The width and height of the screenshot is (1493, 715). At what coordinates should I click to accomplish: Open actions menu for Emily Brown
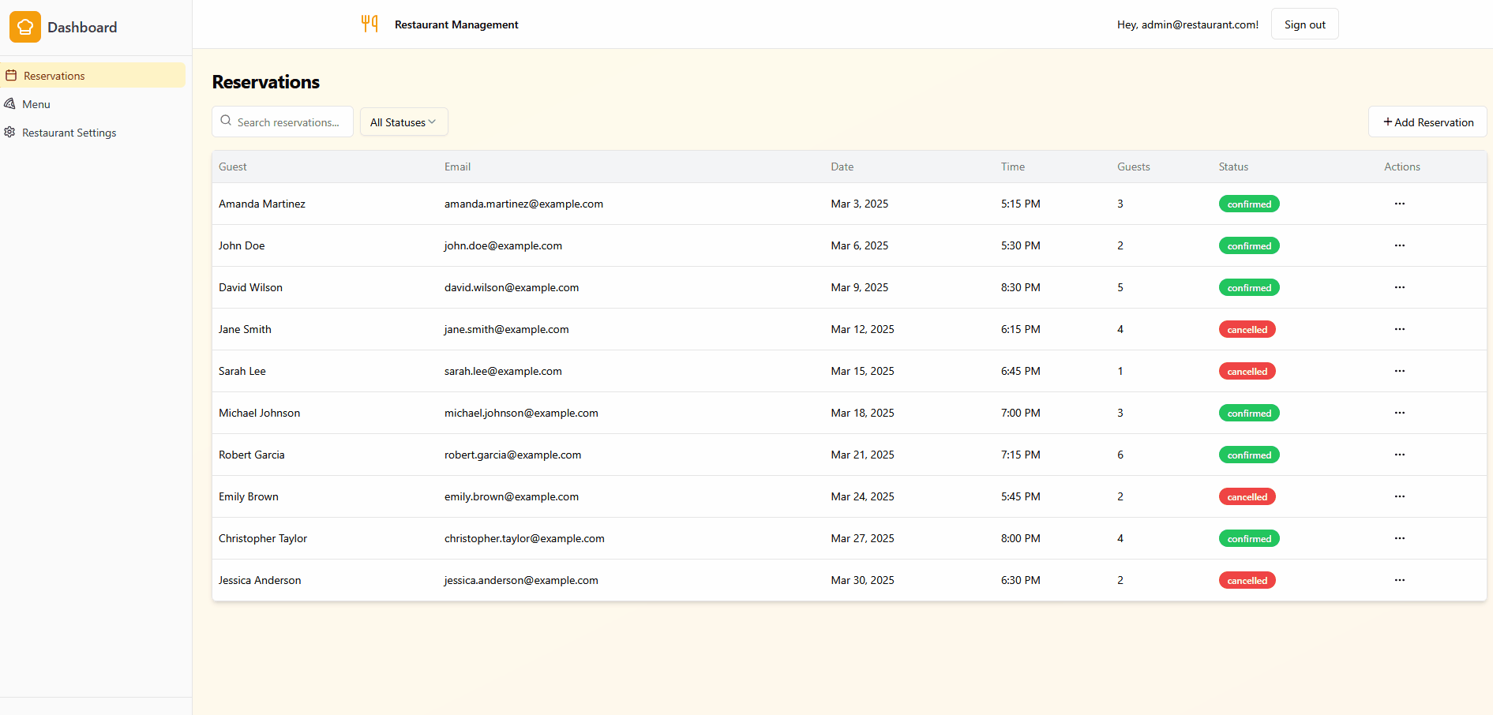[1399, 496]
